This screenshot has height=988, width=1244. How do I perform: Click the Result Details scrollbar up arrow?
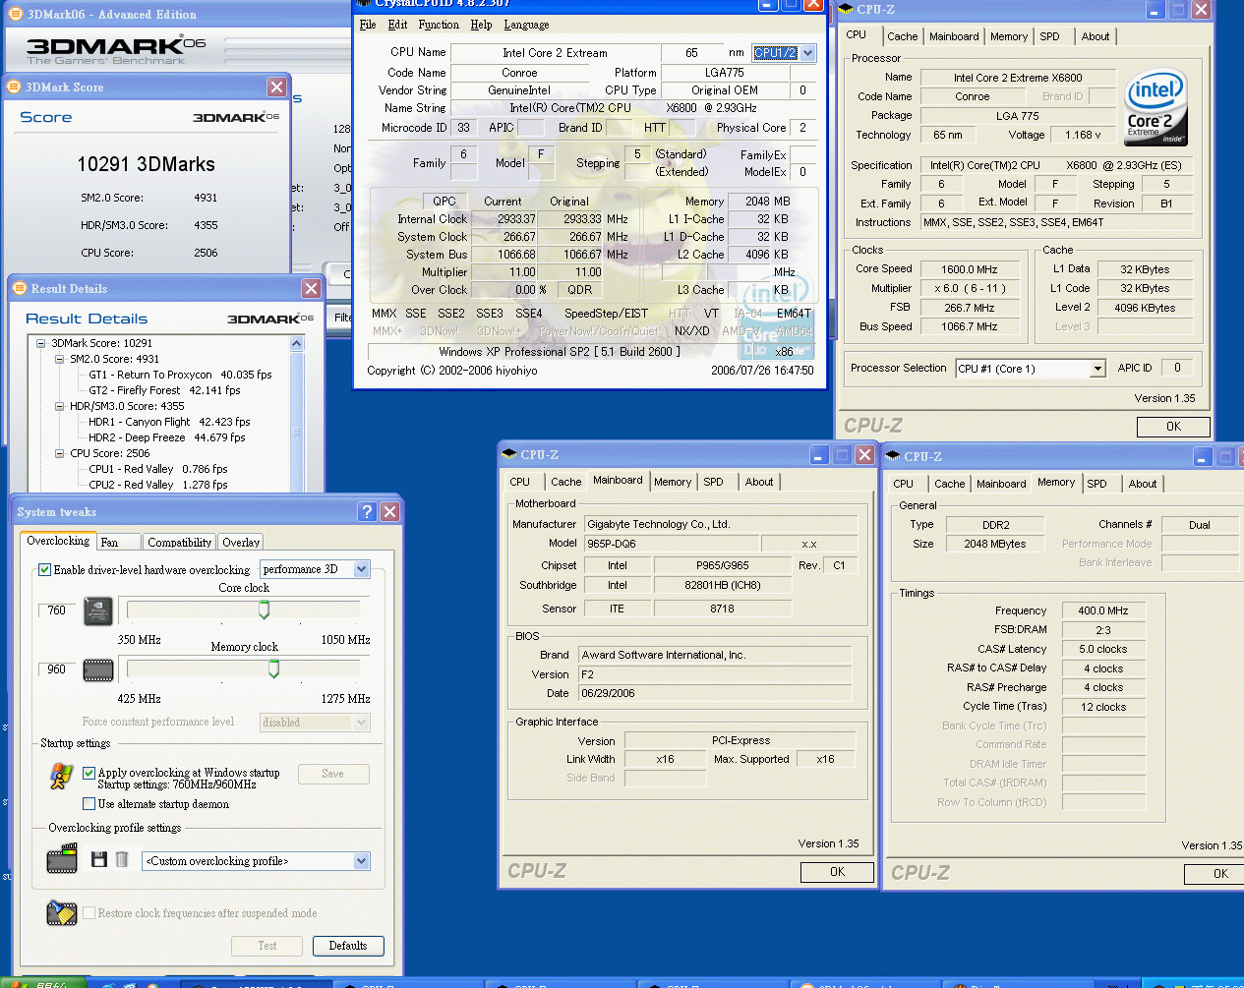[297, 343]
